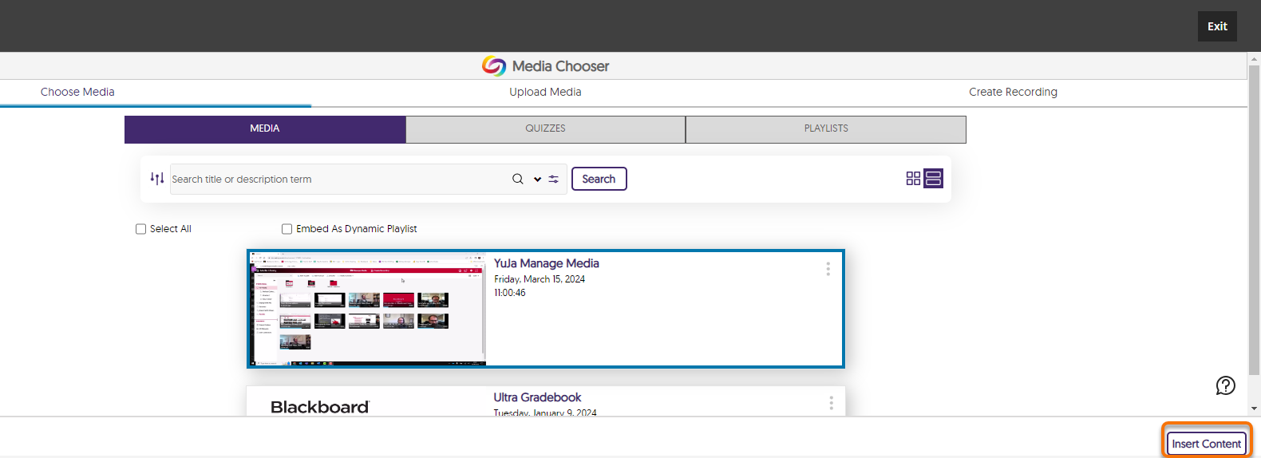This screenshot has height=458, width=1261.
Task: Open the Playlists tab
Action: (826, 129)
